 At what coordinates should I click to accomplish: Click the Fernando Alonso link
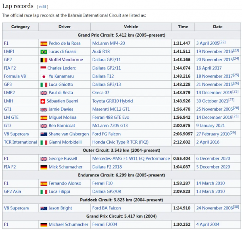(65, 183)
